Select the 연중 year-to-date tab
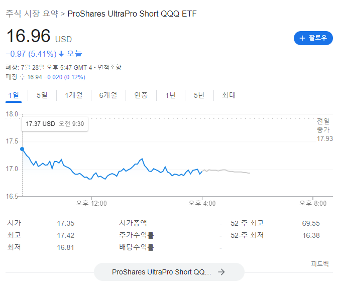The height and width of the screenshot is (293, 338). 141,95
